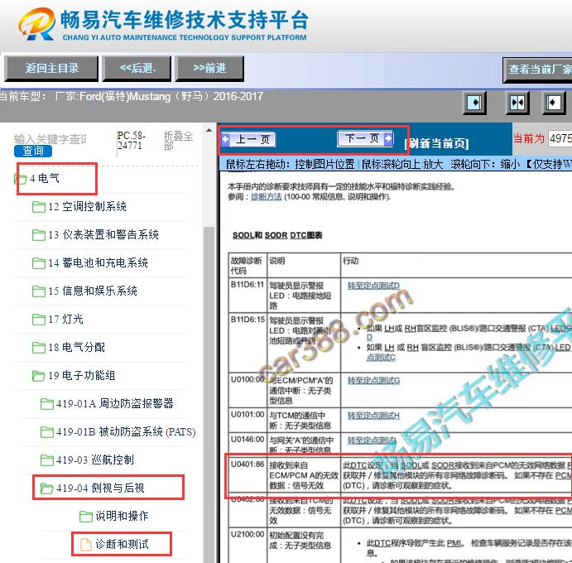The height and width of the screenshot is (563, 572).
Task: Click folder icon beside 17 灯光
Action: (39, 320)
